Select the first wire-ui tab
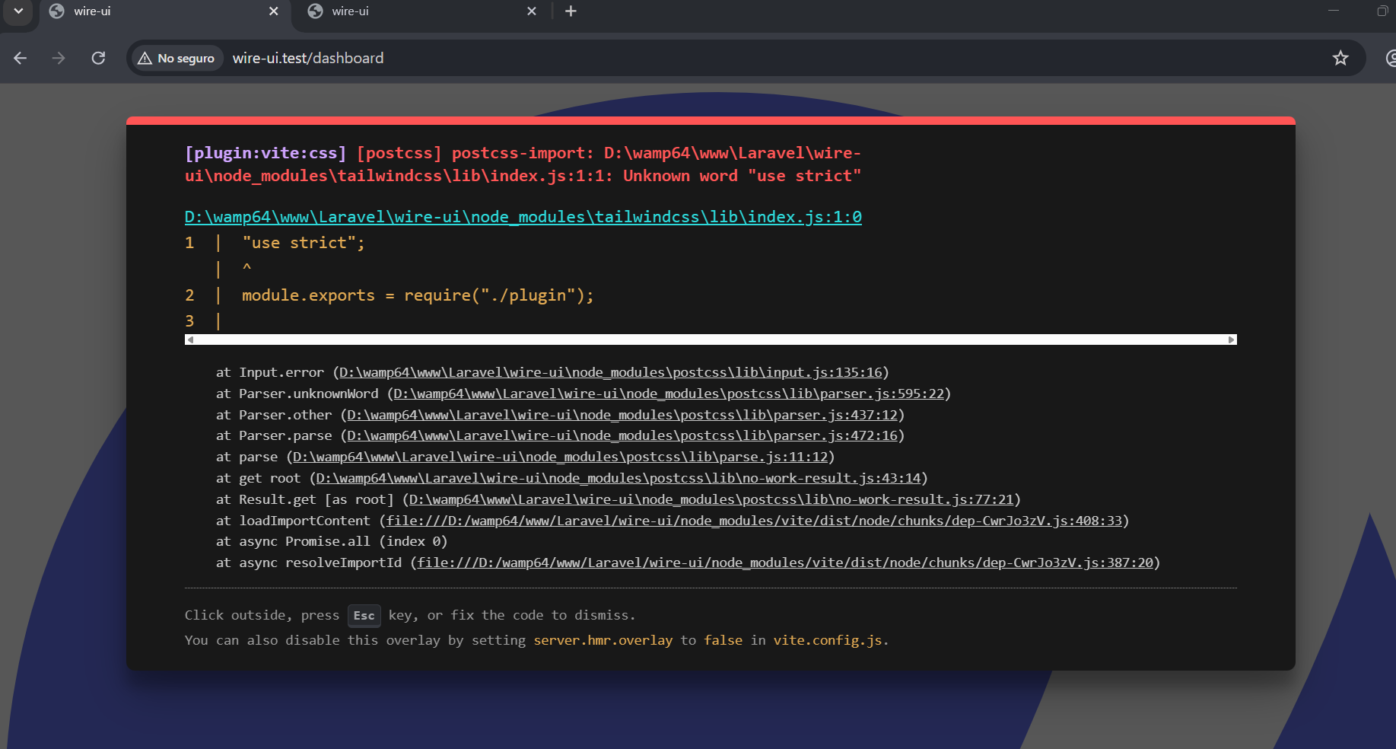1396x749 pixels. [x=152, y=11]
